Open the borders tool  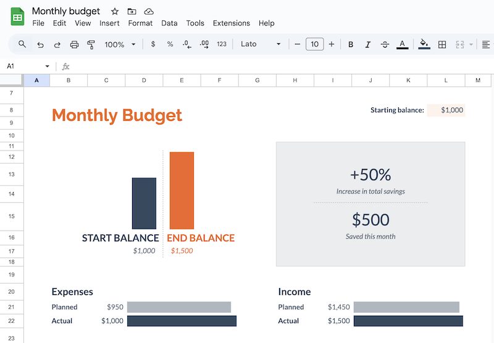click(x=442, y=44)
